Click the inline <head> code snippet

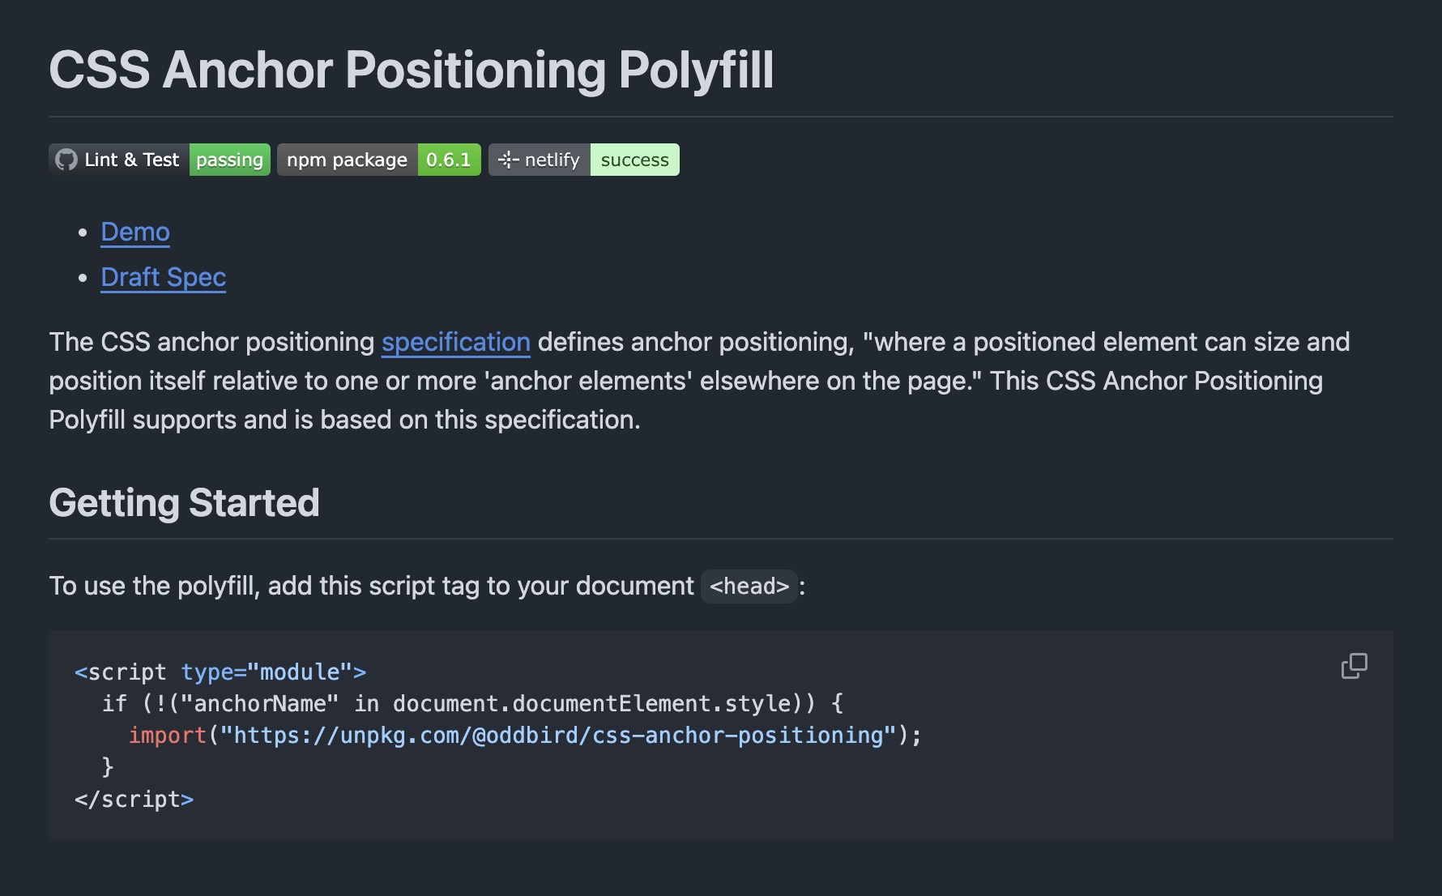[749, 586]
